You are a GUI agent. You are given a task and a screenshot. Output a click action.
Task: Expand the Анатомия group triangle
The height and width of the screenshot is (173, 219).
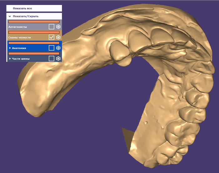(x=10, y=48)
